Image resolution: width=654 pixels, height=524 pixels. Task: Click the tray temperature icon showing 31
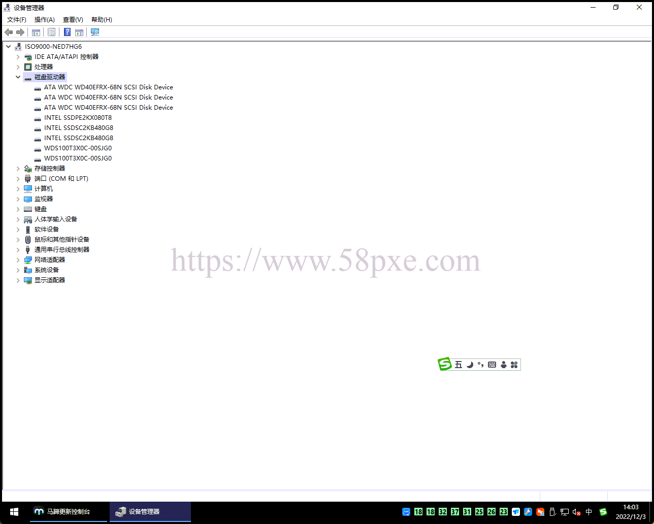pyautogui.click(x=467, y=512)
